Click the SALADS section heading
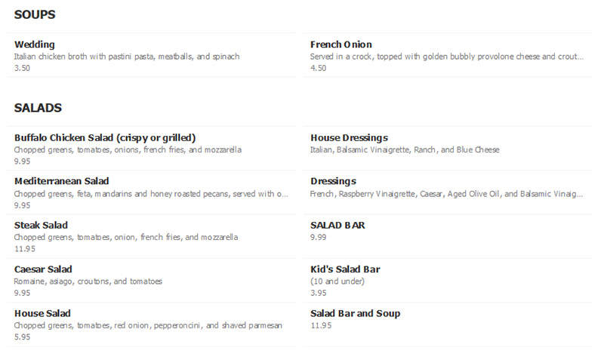 point(38,108)
